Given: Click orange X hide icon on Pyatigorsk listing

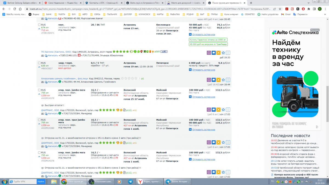Looking at the screenshot, I should (219, 80).
